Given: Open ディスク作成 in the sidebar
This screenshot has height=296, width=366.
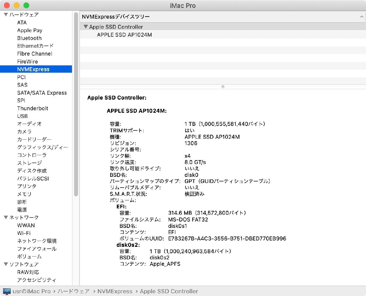Looking at the screenshot, I should [32, 171].
